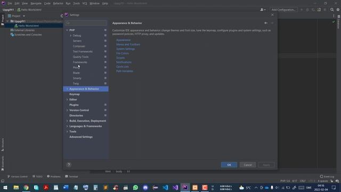The image size is (341, 192).
Task: Focus the settings search field
Action: [x=86, y=23]
